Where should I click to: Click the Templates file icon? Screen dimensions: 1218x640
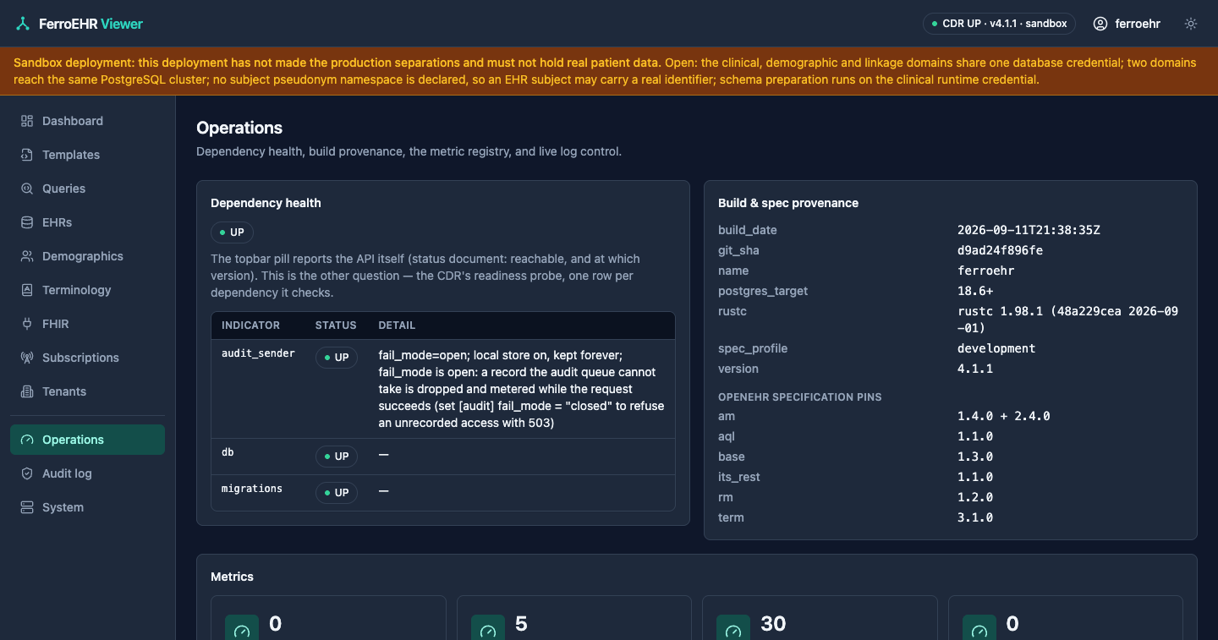point(27,155)
